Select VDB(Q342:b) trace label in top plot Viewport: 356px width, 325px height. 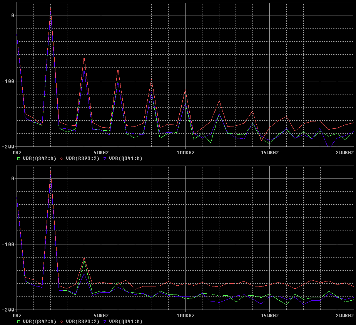(x=40, y=158)
